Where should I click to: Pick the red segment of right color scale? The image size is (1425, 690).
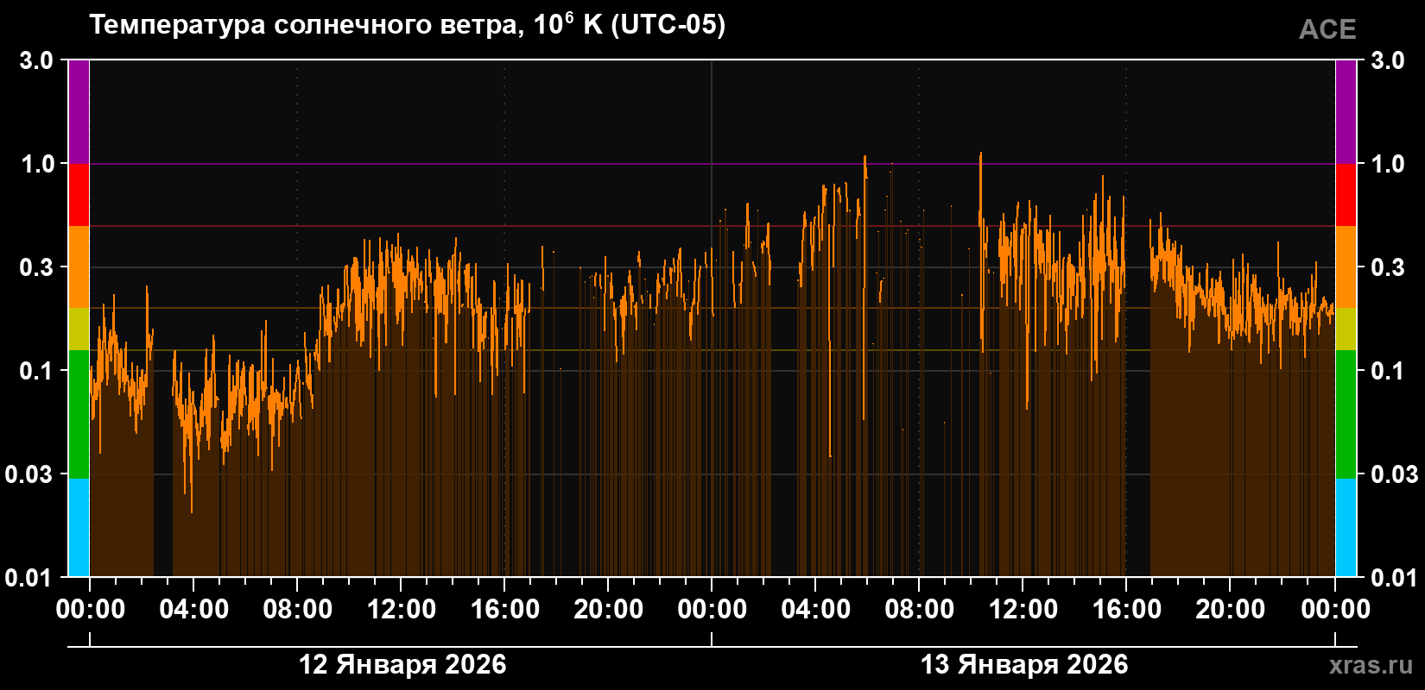[1346, 195]
